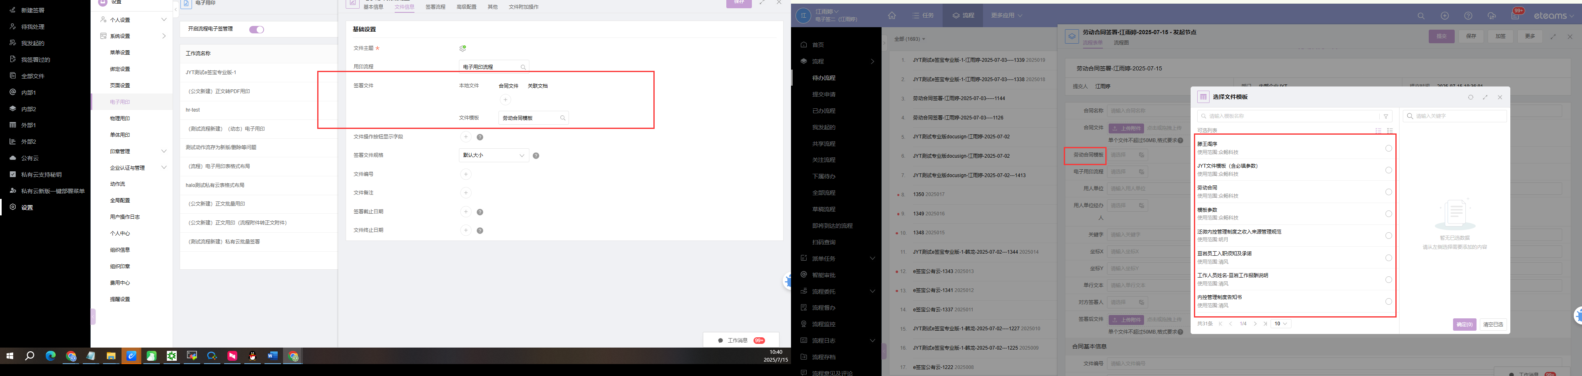Viewport: 1582px width, 376px height.
Task: Switch to the 高级配置 tab
Action: (466, 7)
